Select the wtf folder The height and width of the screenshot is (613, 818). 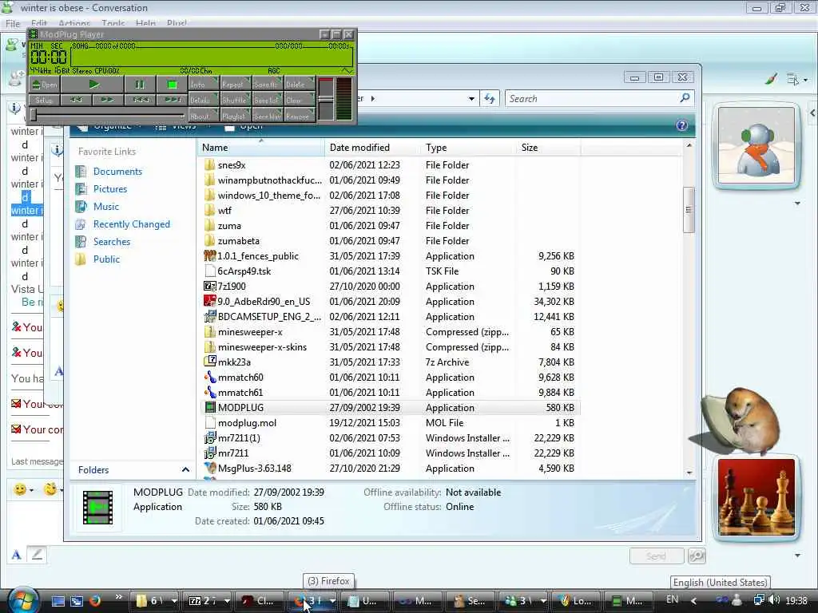tap(224, 210)
